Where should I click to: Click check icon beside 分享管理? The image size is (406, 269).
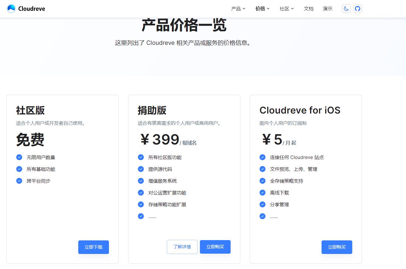tap(262, 204)
